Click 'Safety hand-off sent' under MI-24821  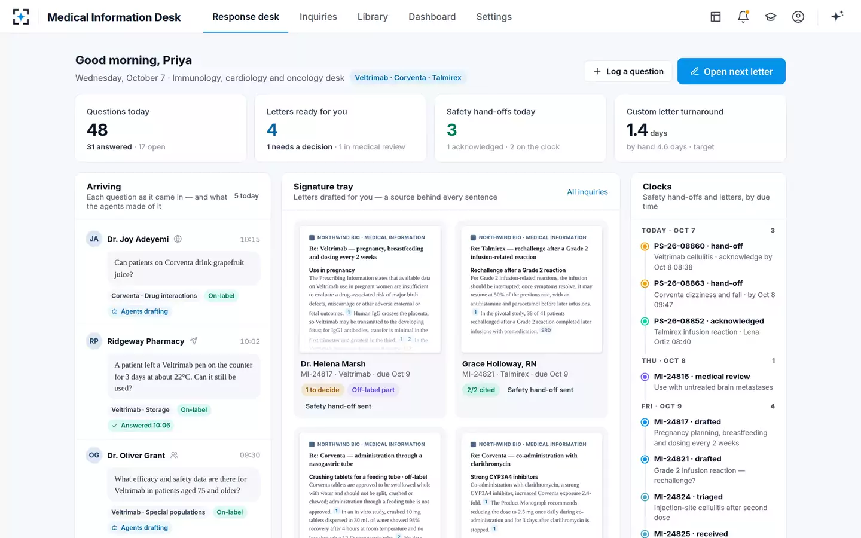pos(541,390)
